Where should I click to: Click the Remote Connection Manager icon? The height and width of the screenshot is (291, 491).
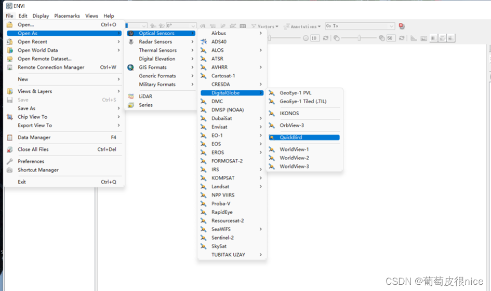tap(10, 67)
